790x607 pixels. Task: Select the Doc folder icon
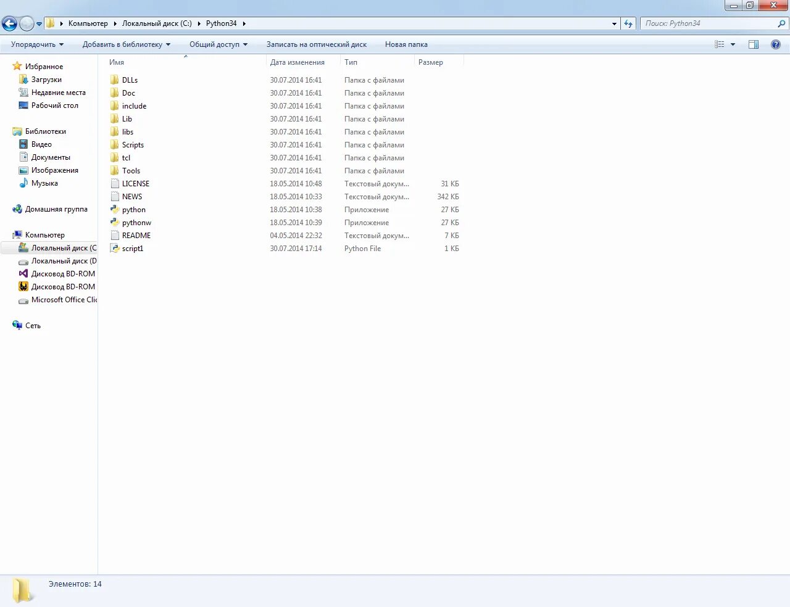coord(115,93)
